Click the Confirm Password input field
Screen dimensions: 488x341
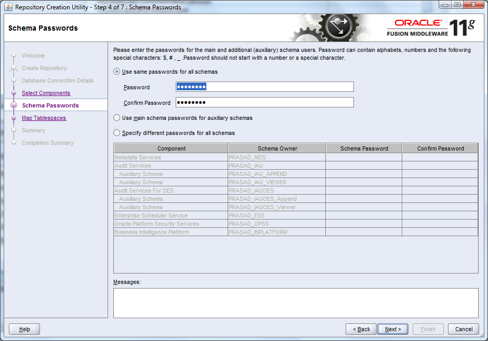[265, 102]
